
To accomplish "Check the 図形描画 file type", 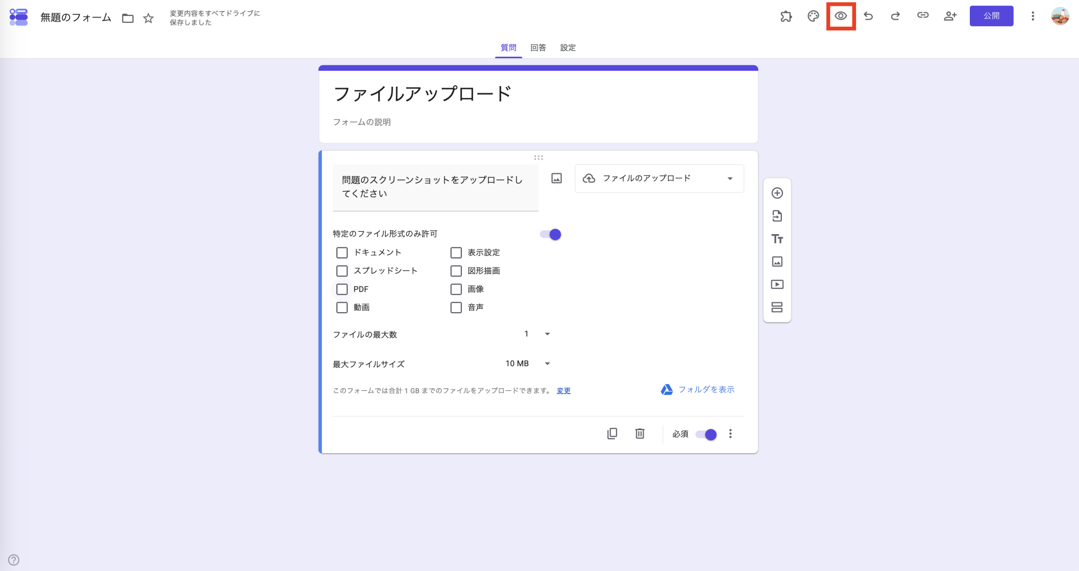I will [456, 271].
